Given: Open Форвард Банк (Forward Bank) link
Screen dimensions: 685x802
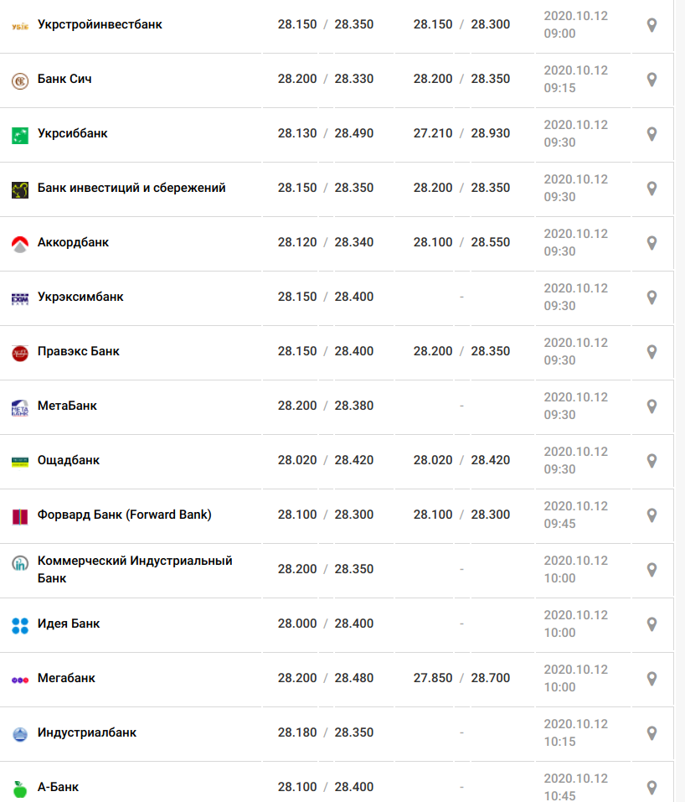Looking at the screenshot, I should coord(124,515).
